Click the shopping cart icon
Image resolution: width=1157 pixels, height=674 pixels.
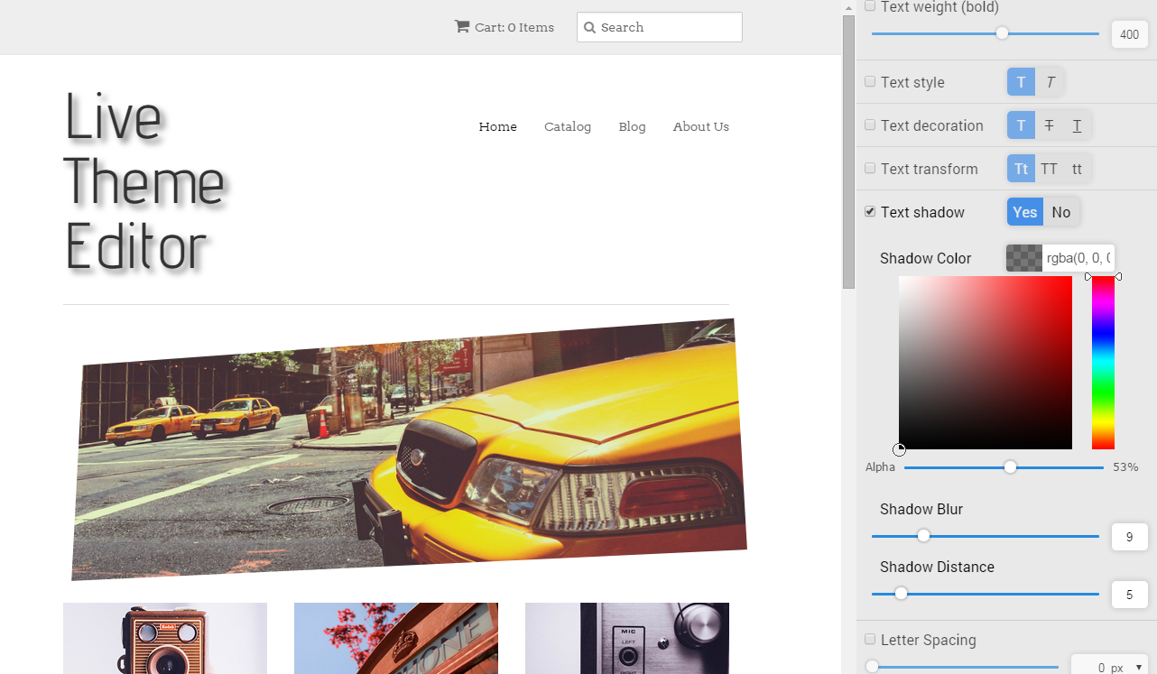[464, 26]
